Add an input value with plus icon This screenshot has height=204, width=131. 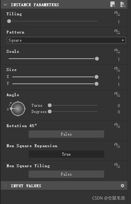coord(122,185)
